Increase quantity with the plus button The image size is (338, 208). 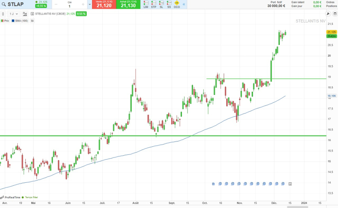tap(83, 4)
